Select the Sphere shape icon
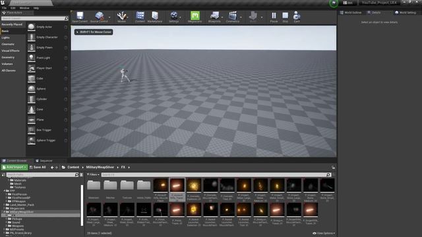 32,89
